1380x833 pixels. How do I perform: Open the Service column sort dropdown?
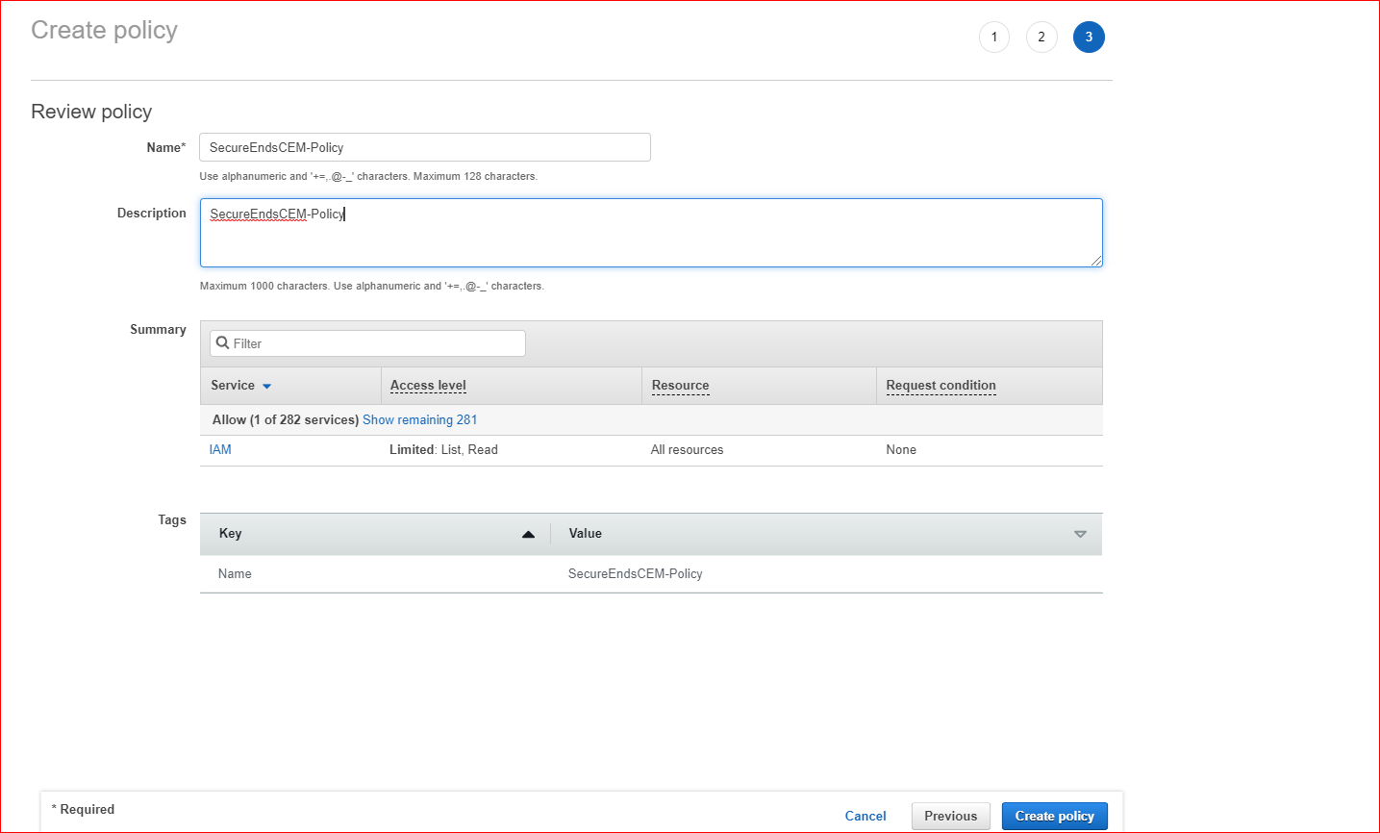click(266, 386)
